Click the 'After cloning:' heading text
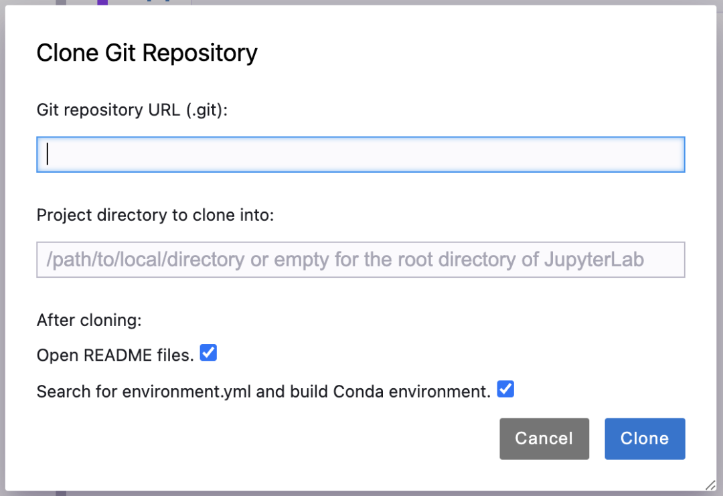The height and width of the screenshot is (496, 723). [89, 319]
